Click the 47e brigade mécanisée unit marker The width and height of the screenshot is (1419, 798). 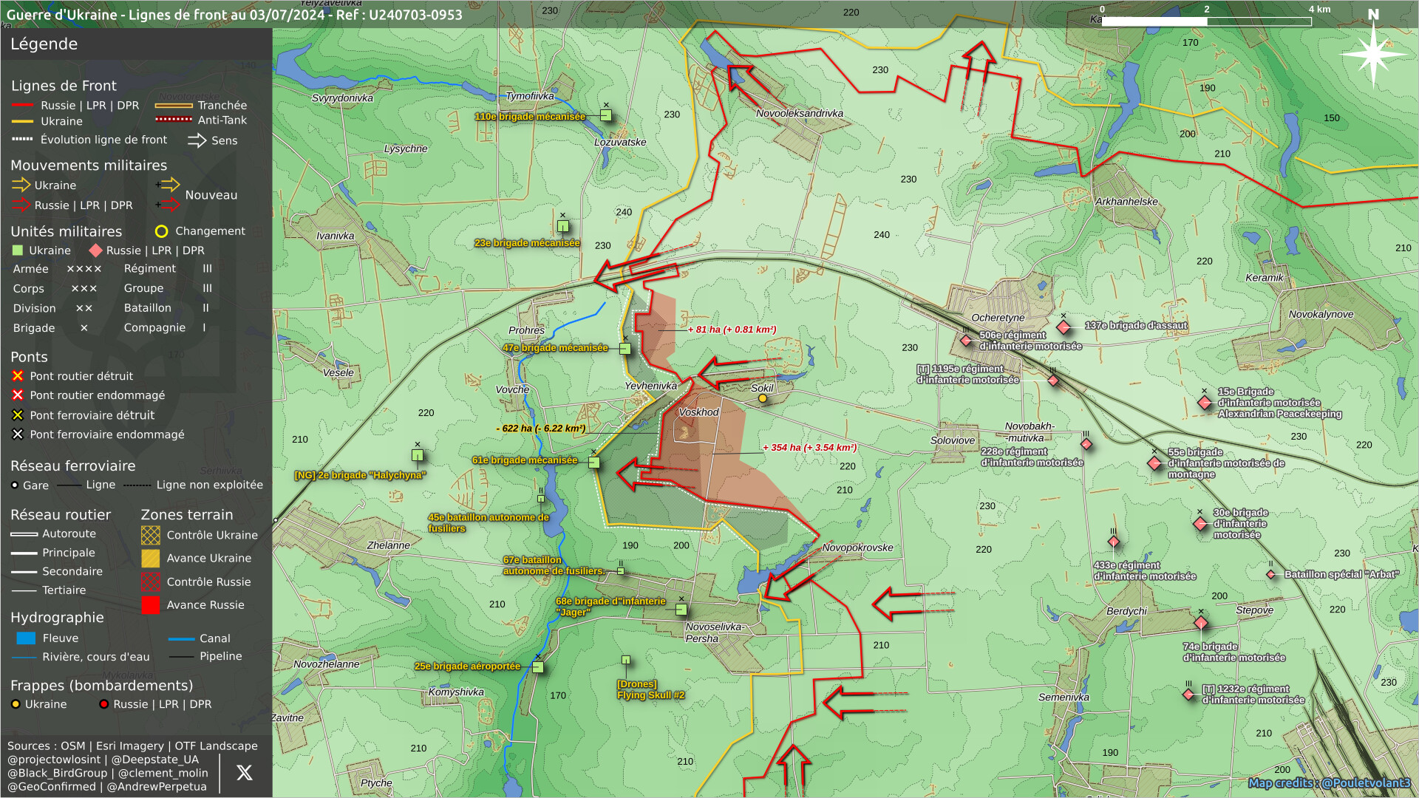[x=625, y=349]
